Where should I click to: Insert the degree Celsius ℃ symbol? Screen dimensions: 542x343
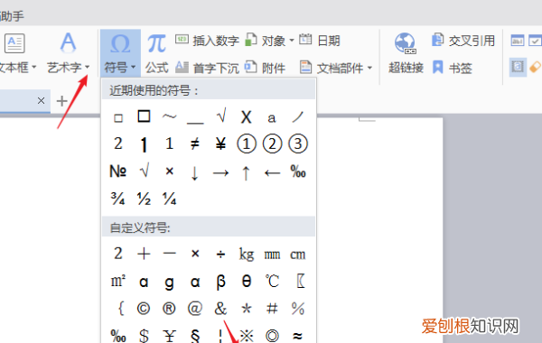pyautogui.click(x=272, y=281)
